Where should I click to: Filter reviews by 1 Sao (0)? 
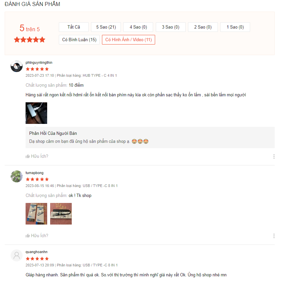(x=235, y=27)
